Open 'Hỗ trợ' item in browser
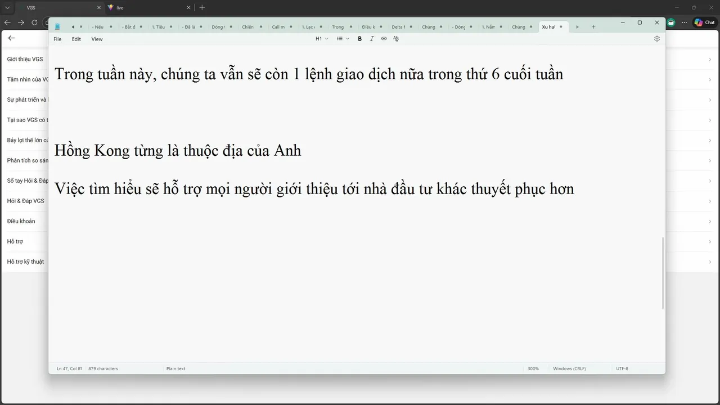Screen dimensions: 720x405 click(x=15, y=241)
